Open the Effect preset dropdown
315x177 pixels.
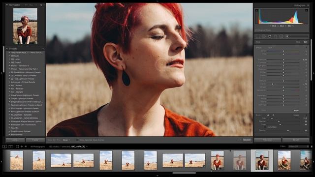tap(271, 48)
